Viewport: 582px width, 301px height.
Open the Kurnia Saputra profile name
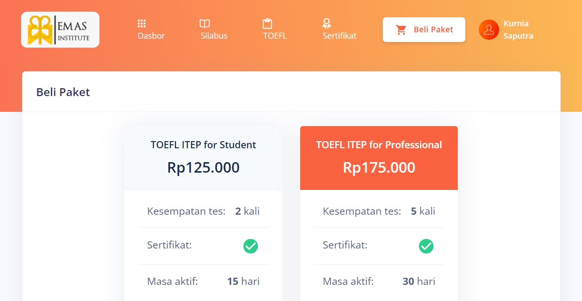518,30
